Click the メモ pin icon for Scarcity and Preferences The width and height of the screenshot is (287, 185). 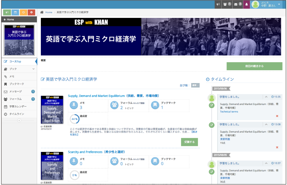click(x=74, y=161)
